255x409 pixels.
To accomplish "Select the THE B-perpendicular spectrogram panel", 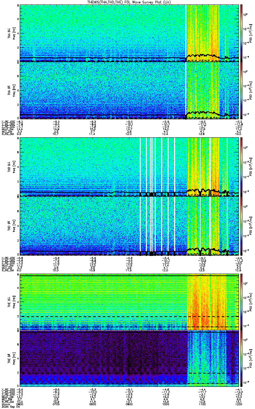I will click(130, 302).
